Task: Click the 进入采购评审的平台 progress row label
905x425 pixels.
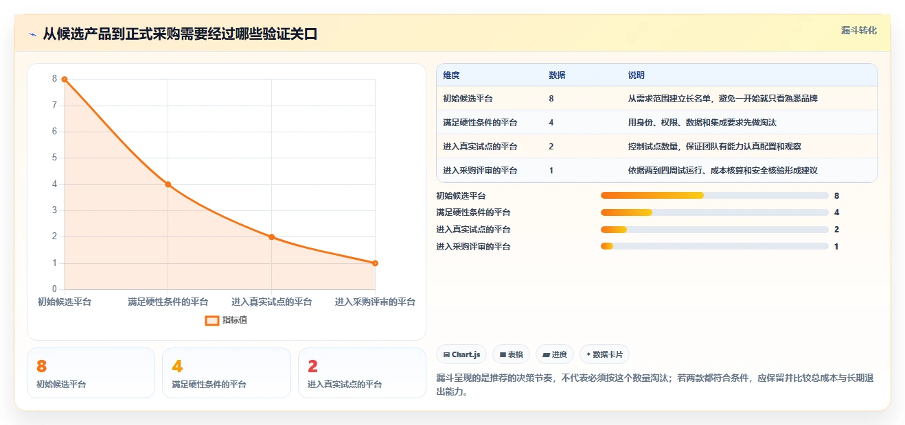Action: point(473,247)
